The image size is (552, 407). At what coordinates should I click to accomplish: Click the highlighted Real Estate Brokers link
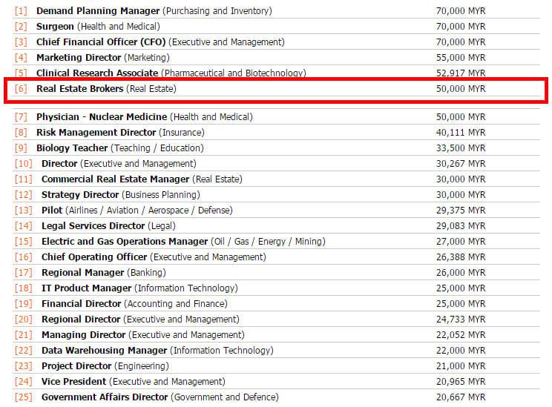80,89
